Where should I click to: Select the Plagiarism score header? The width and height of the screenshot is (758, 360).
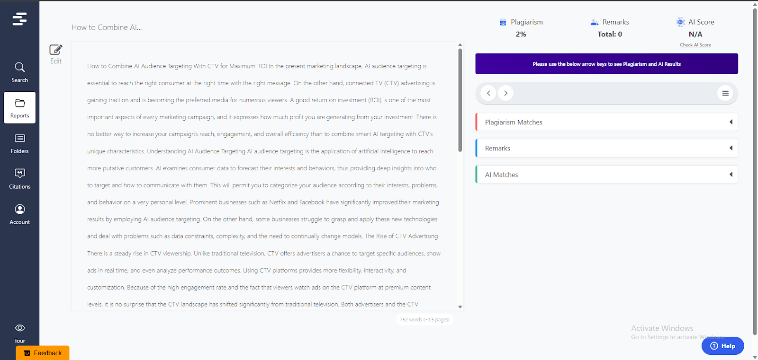coord(521,22)
